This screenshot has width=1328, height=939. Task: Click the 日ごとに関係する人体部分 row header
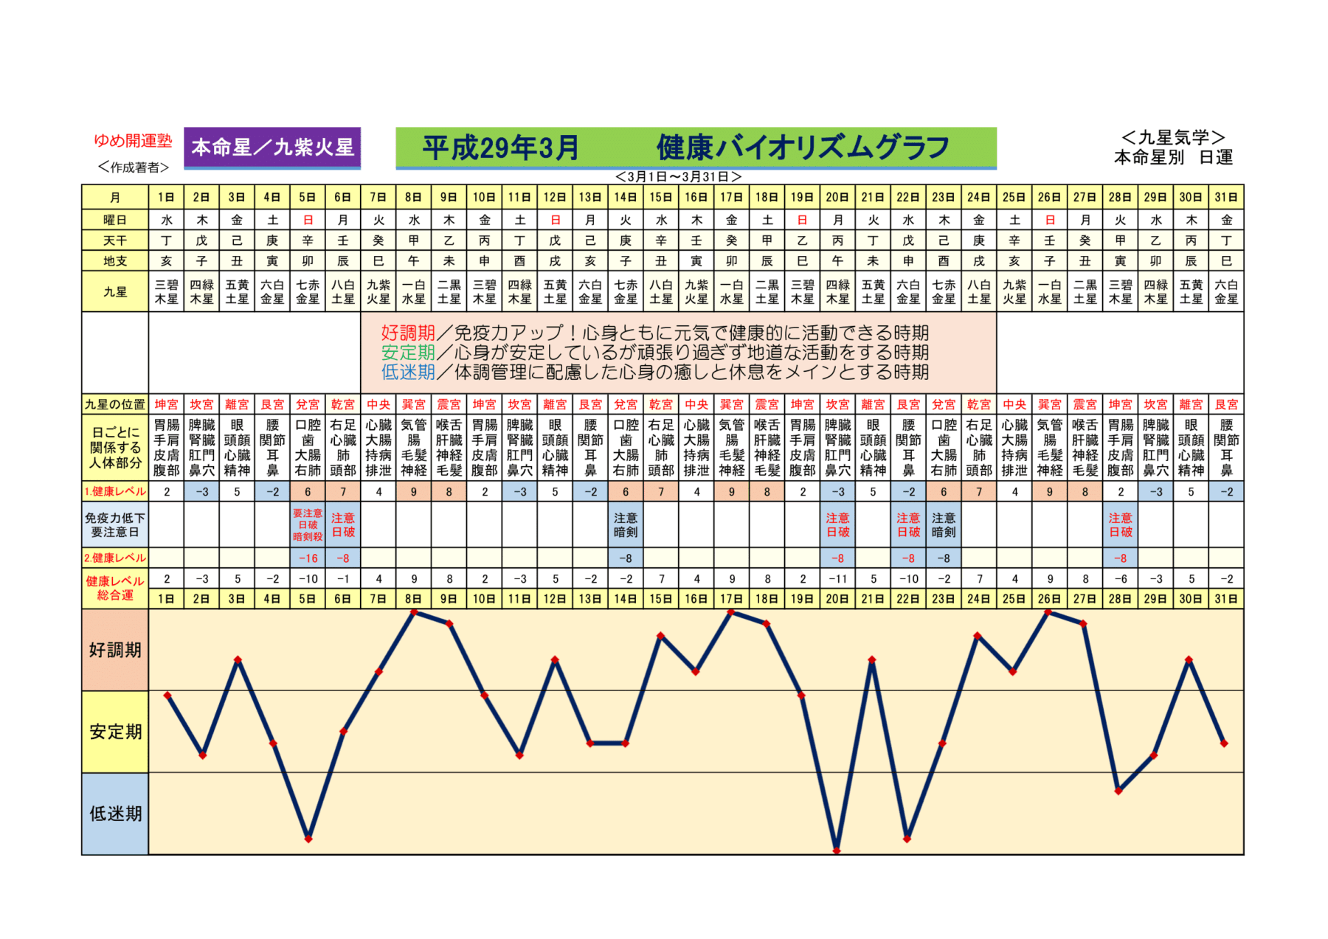115,447
